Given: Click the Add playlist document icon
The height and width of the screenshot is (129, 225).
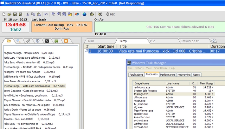Looking at the screenshot, I should pos(59,14).
